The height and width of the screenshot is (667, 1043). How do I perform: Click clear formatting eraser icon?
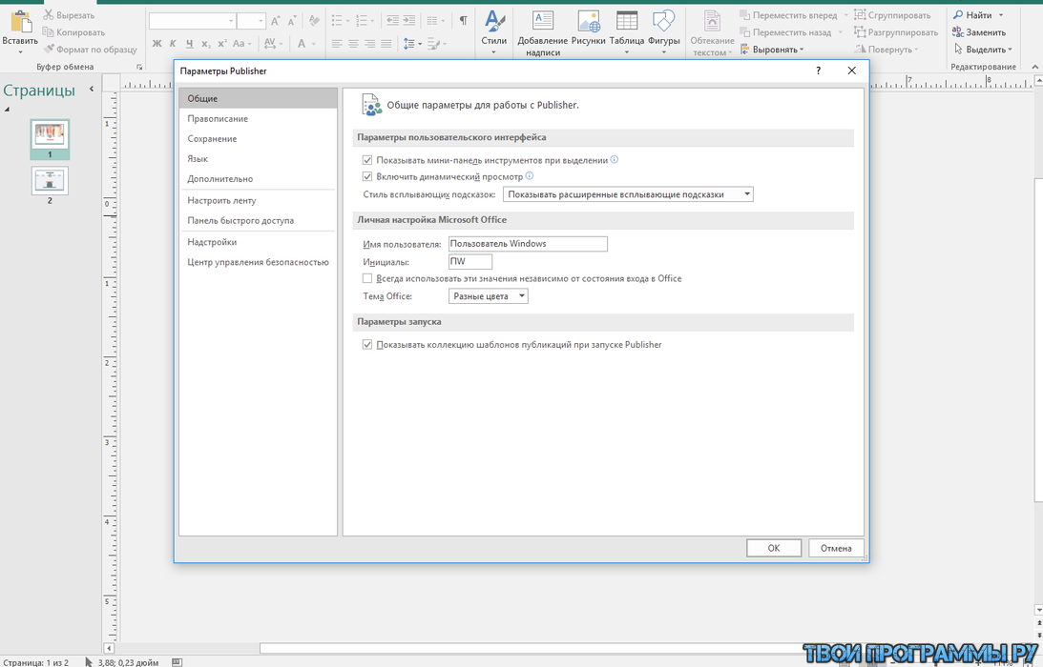pos(314,21)
